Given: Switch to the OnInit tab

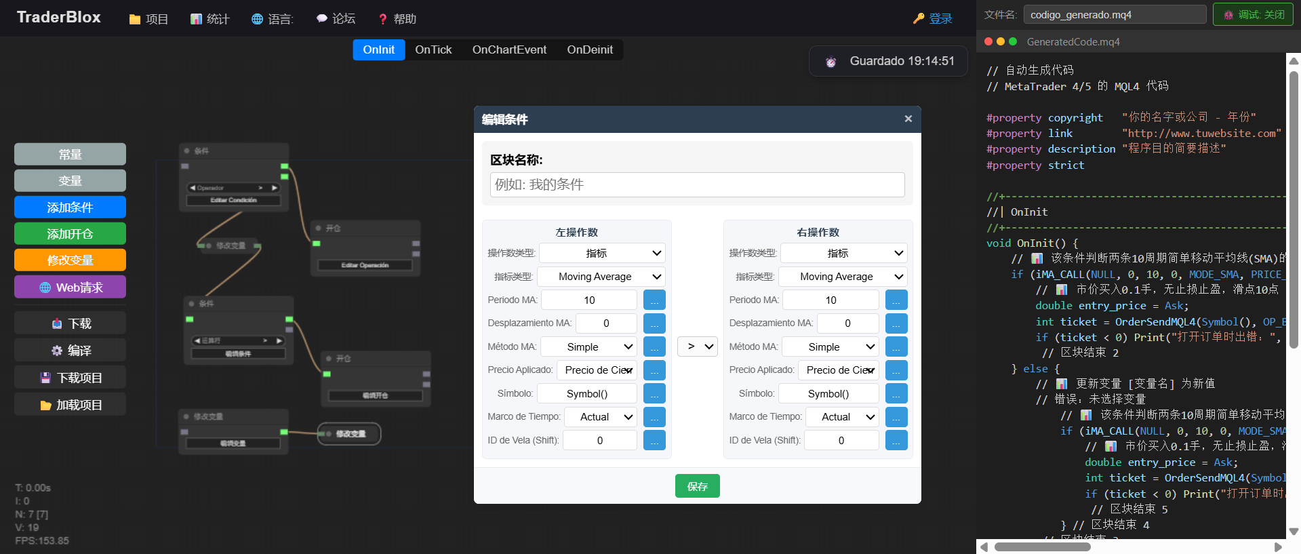Looking at the screenshot, I should pos(379,50).
